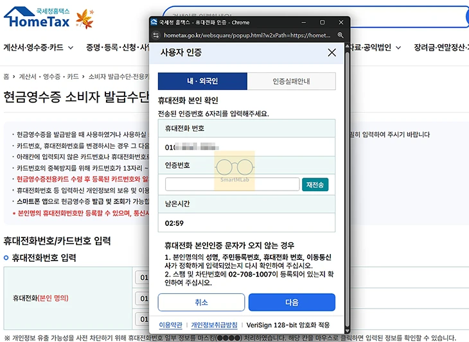Click the 인증번호 input field
The image size is (469, 342).
(232, 184)
